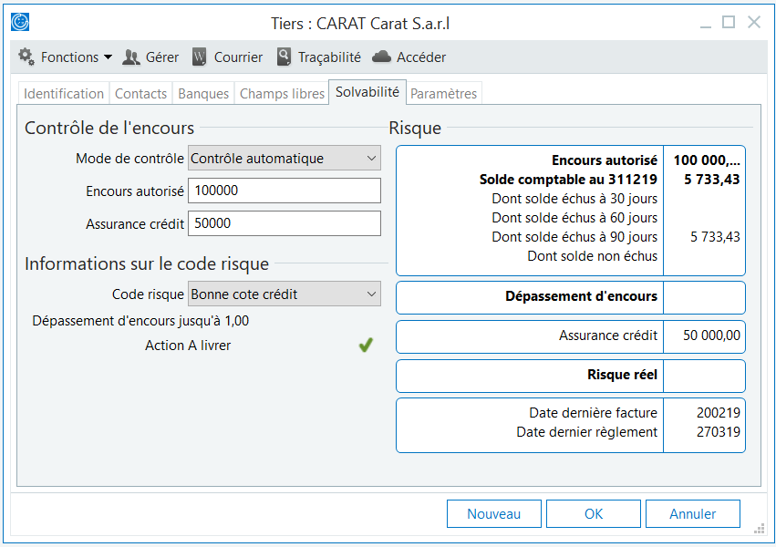Image resolution: width=776 pixels, height=547 pixels.
Task: Click the Accéder cloud icon
Action: point(382,57)
